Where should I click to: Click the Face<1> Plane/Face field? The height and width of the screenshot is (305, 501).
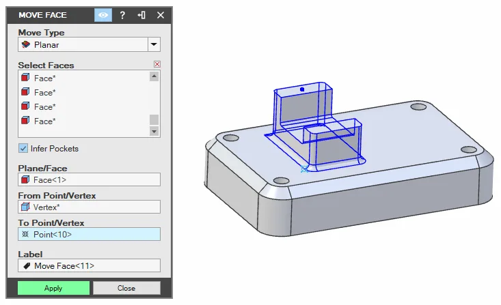pyautogui.click(x=89, y=179)
